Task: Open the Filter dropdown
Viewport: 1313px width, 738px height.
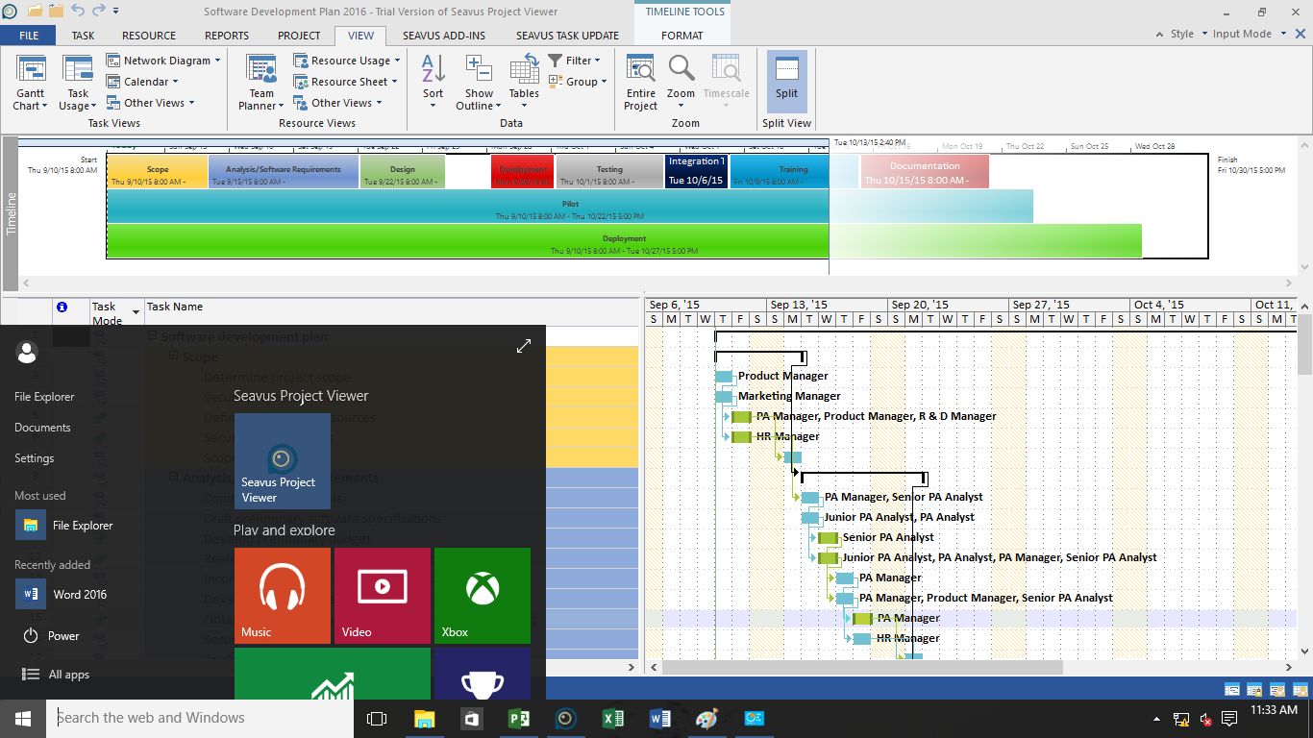Action: (575, 61)
